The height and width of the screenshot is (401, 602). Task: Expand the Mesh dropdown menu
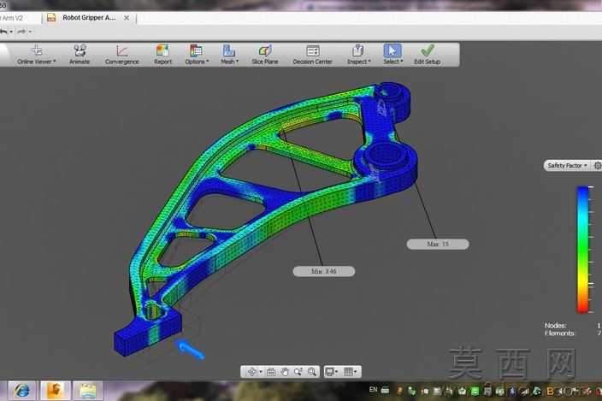[x=229, y=55]
